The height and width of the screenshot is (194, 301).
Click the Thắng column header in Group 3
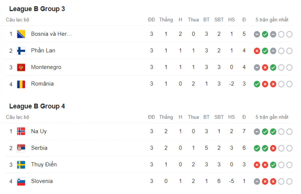coord(166,20)
